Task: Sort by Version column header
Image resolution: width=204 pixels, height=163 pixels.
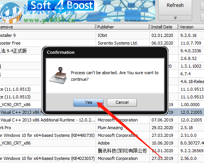Action: 191,27
